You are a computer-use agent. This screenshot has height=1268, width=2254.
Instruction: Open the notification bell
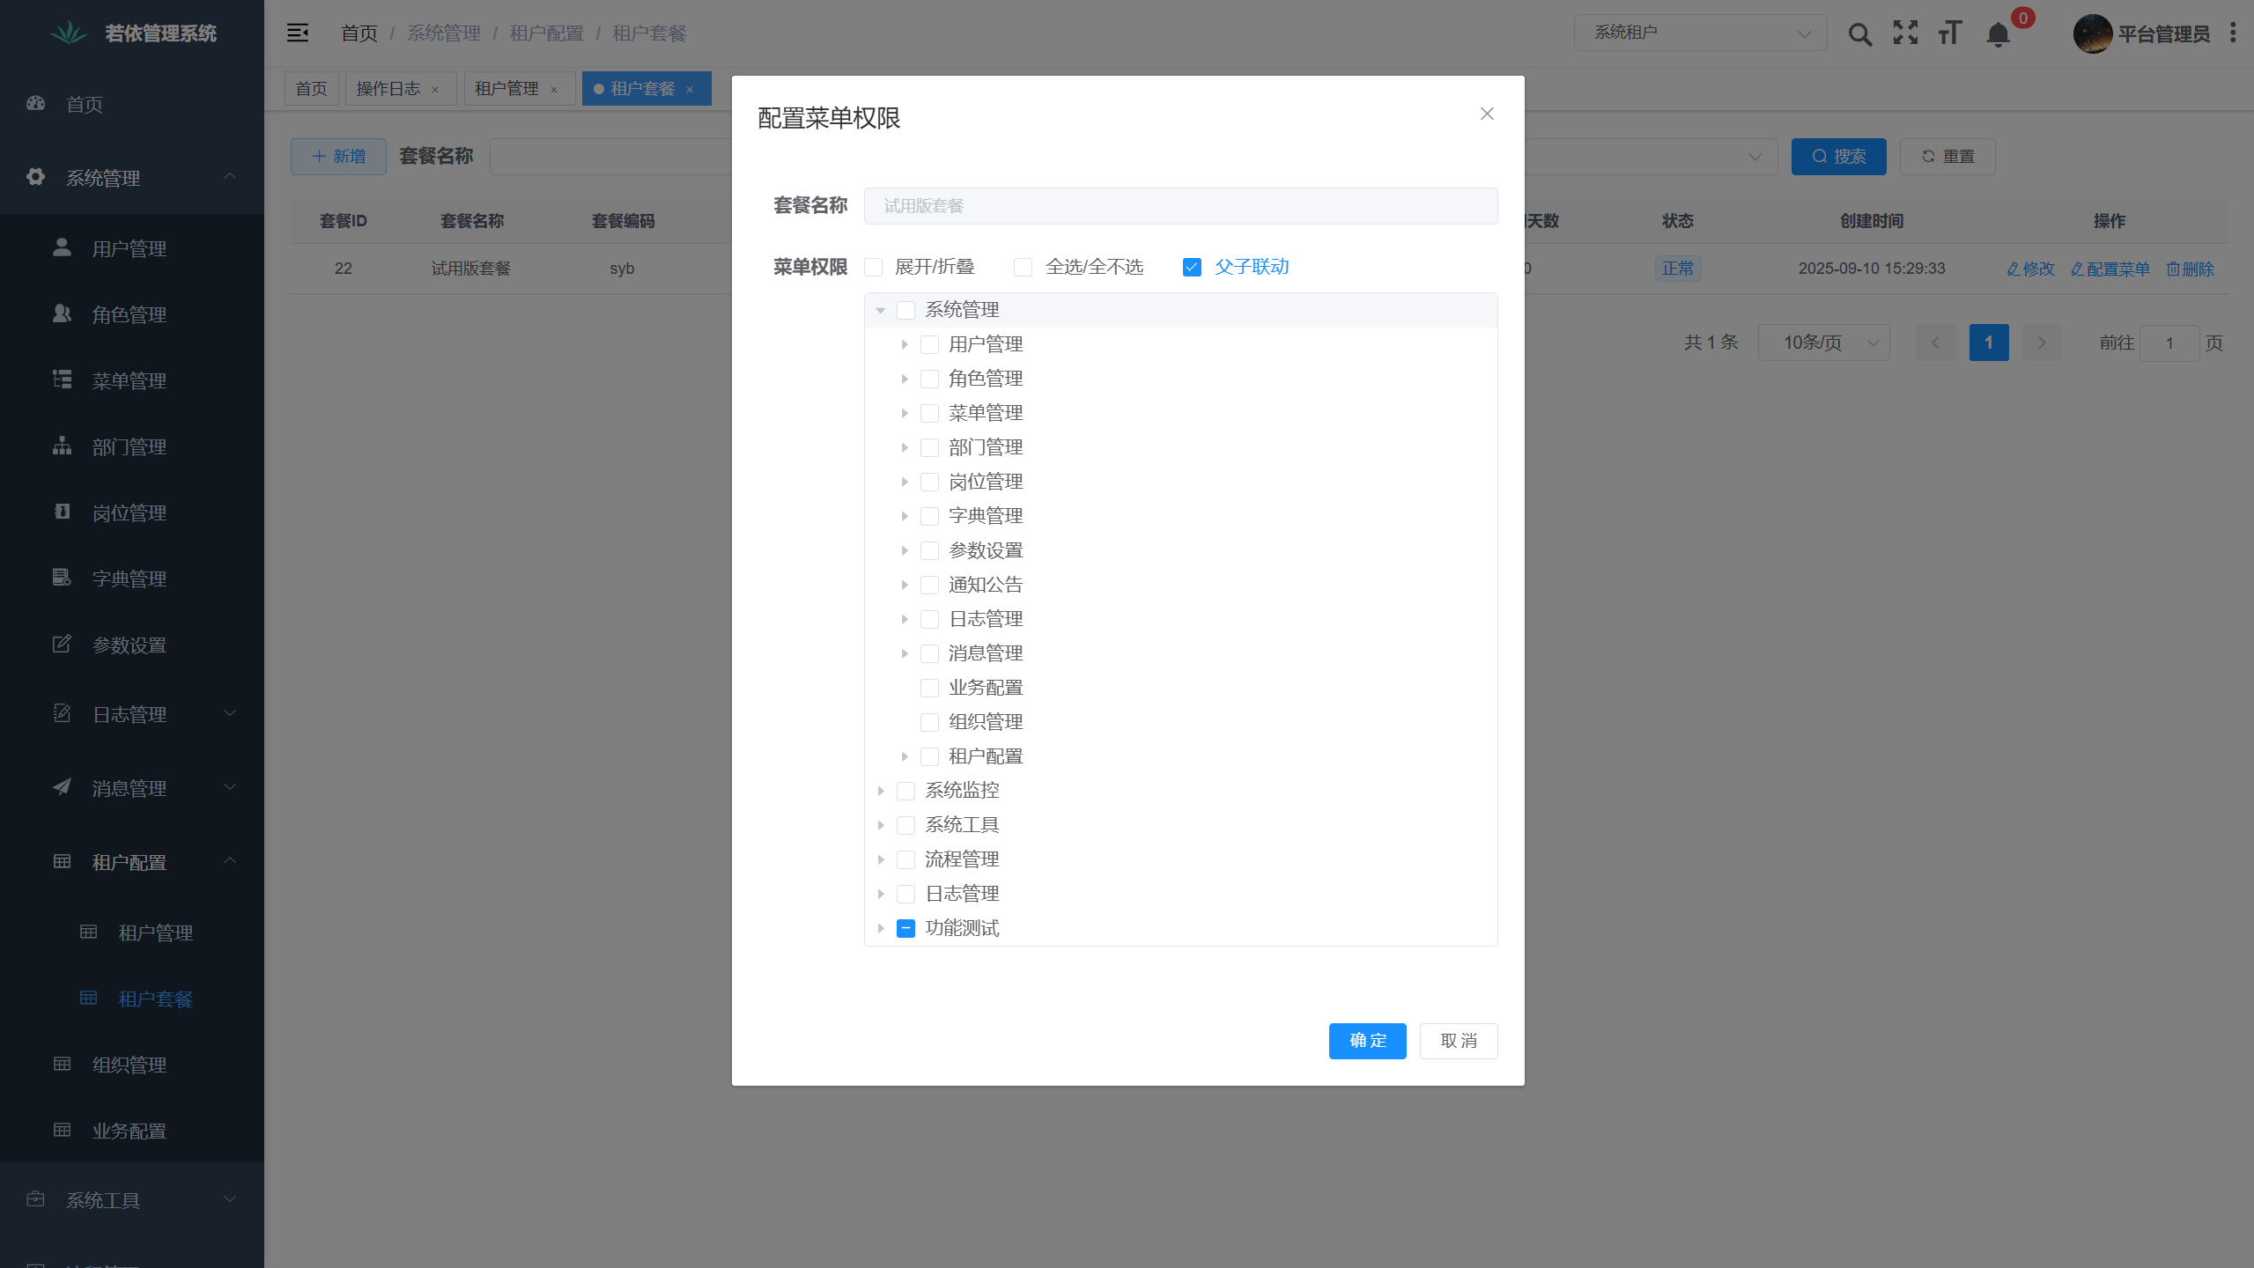click(1996, 35)
